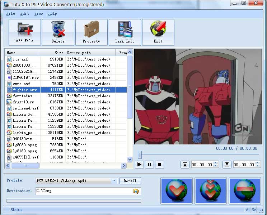Select 040430win file icon
This screenshot has width=267, height=215.
[x=9, y=139]
